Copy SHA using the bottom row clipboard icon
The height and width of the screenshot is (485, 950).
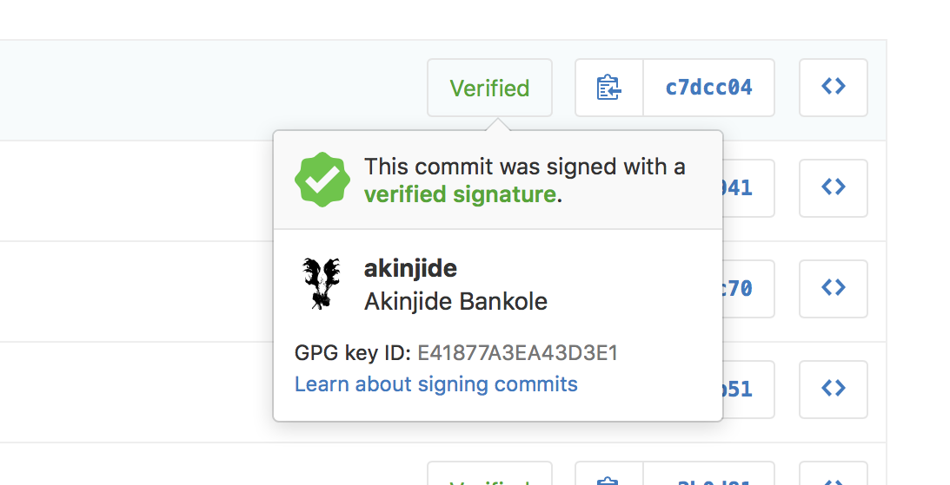(x=609, y=474)
